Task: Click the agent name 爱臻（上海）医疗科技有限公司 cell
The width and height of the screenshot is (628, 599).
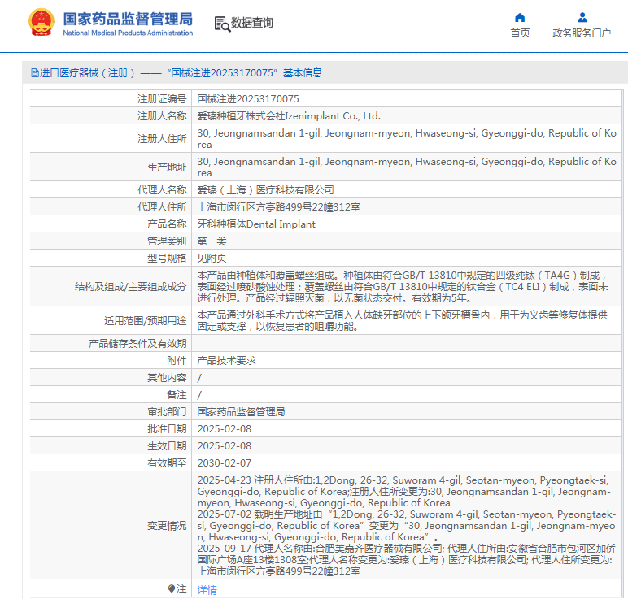Action: point(265,189)
